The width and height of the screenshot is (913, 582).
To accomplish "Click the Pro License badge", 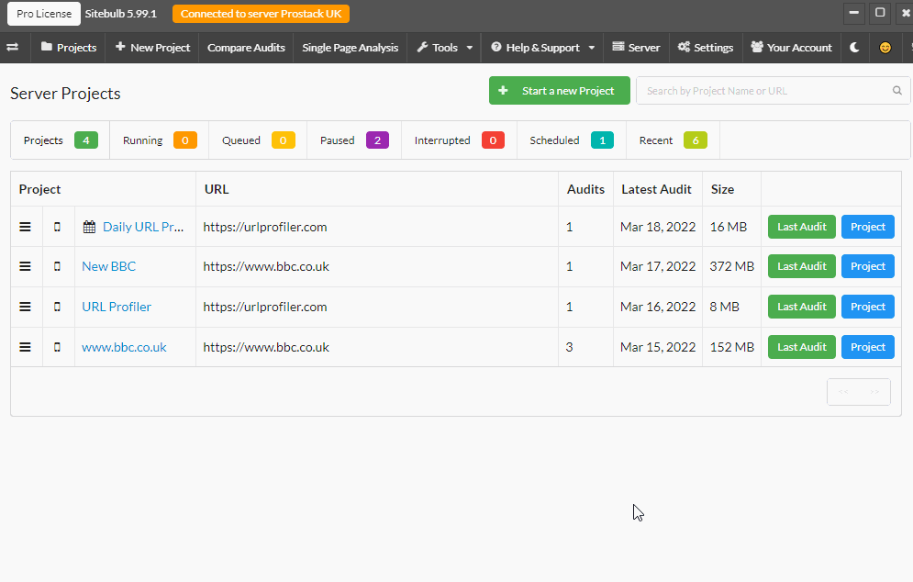I will point(44,14).
